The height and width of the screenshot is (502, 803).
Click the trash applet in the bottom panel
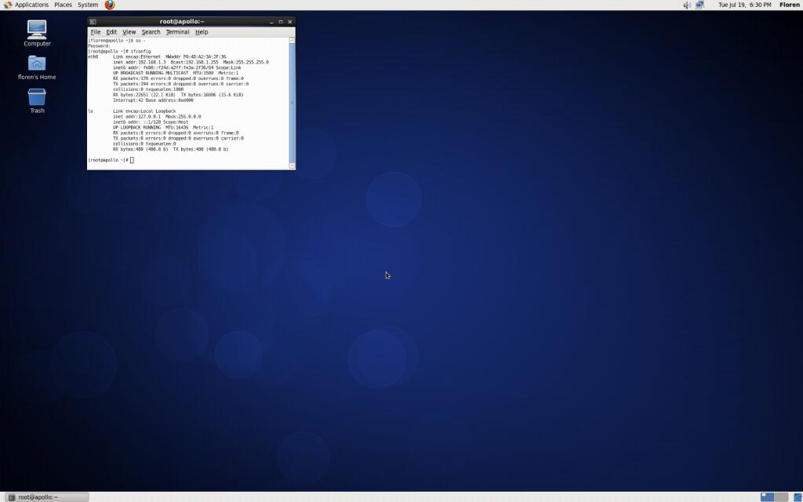(x=798, y=497)
